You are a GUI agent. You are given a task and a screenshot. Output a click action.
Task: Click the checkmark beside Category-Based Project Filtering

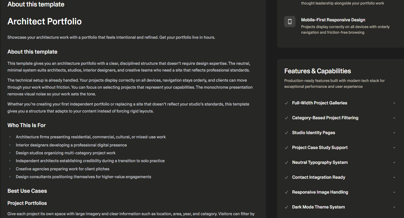286,118
